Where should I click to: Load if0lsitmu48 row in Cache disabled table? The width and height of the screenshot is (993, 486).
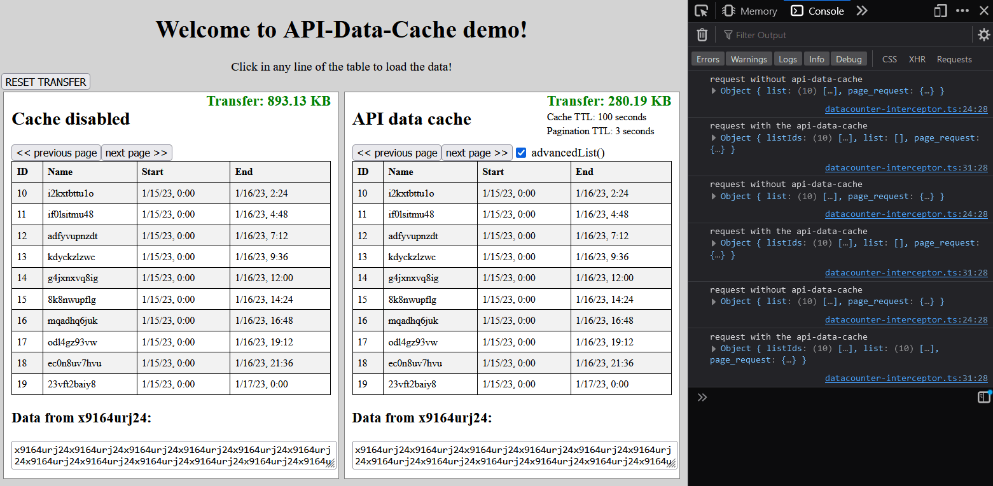[x=171, y=214]
